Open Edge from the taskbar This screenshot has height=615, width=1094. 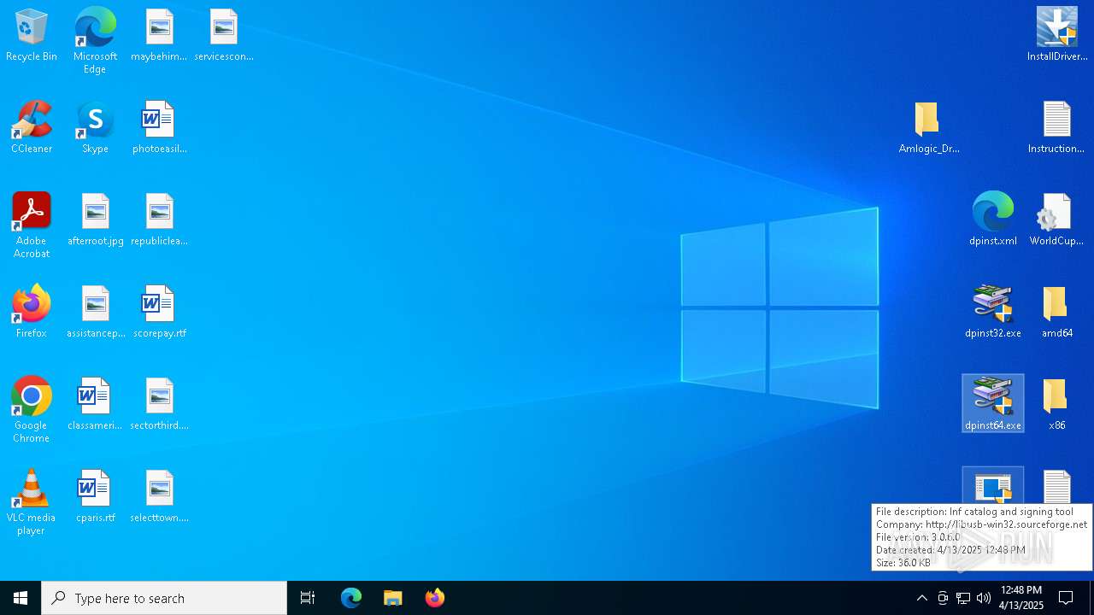(351, 598)
